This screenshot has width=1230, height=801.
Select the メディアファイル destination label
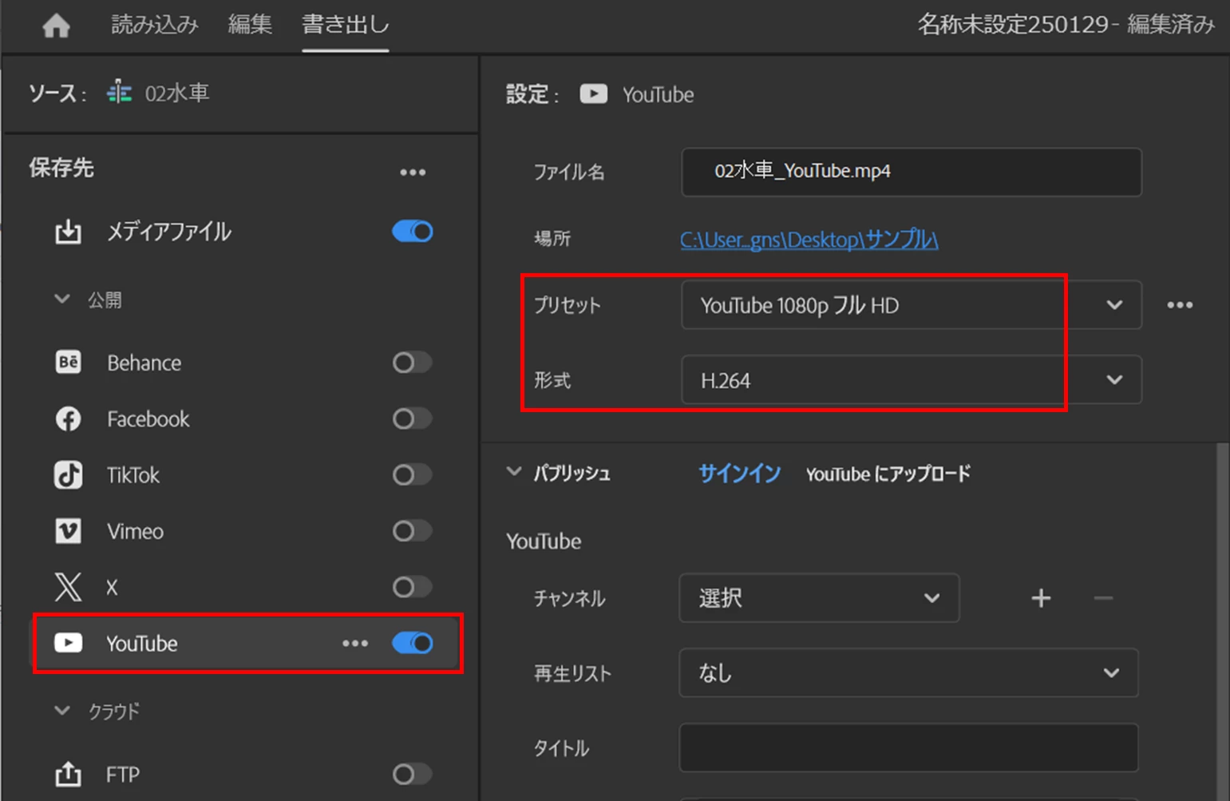click(169, 232)
